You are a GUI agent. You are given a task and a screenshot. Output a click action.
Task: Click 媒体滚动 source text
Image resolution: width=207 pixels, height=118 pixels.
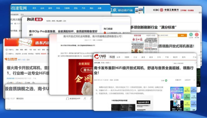click(x=20, y=98)
